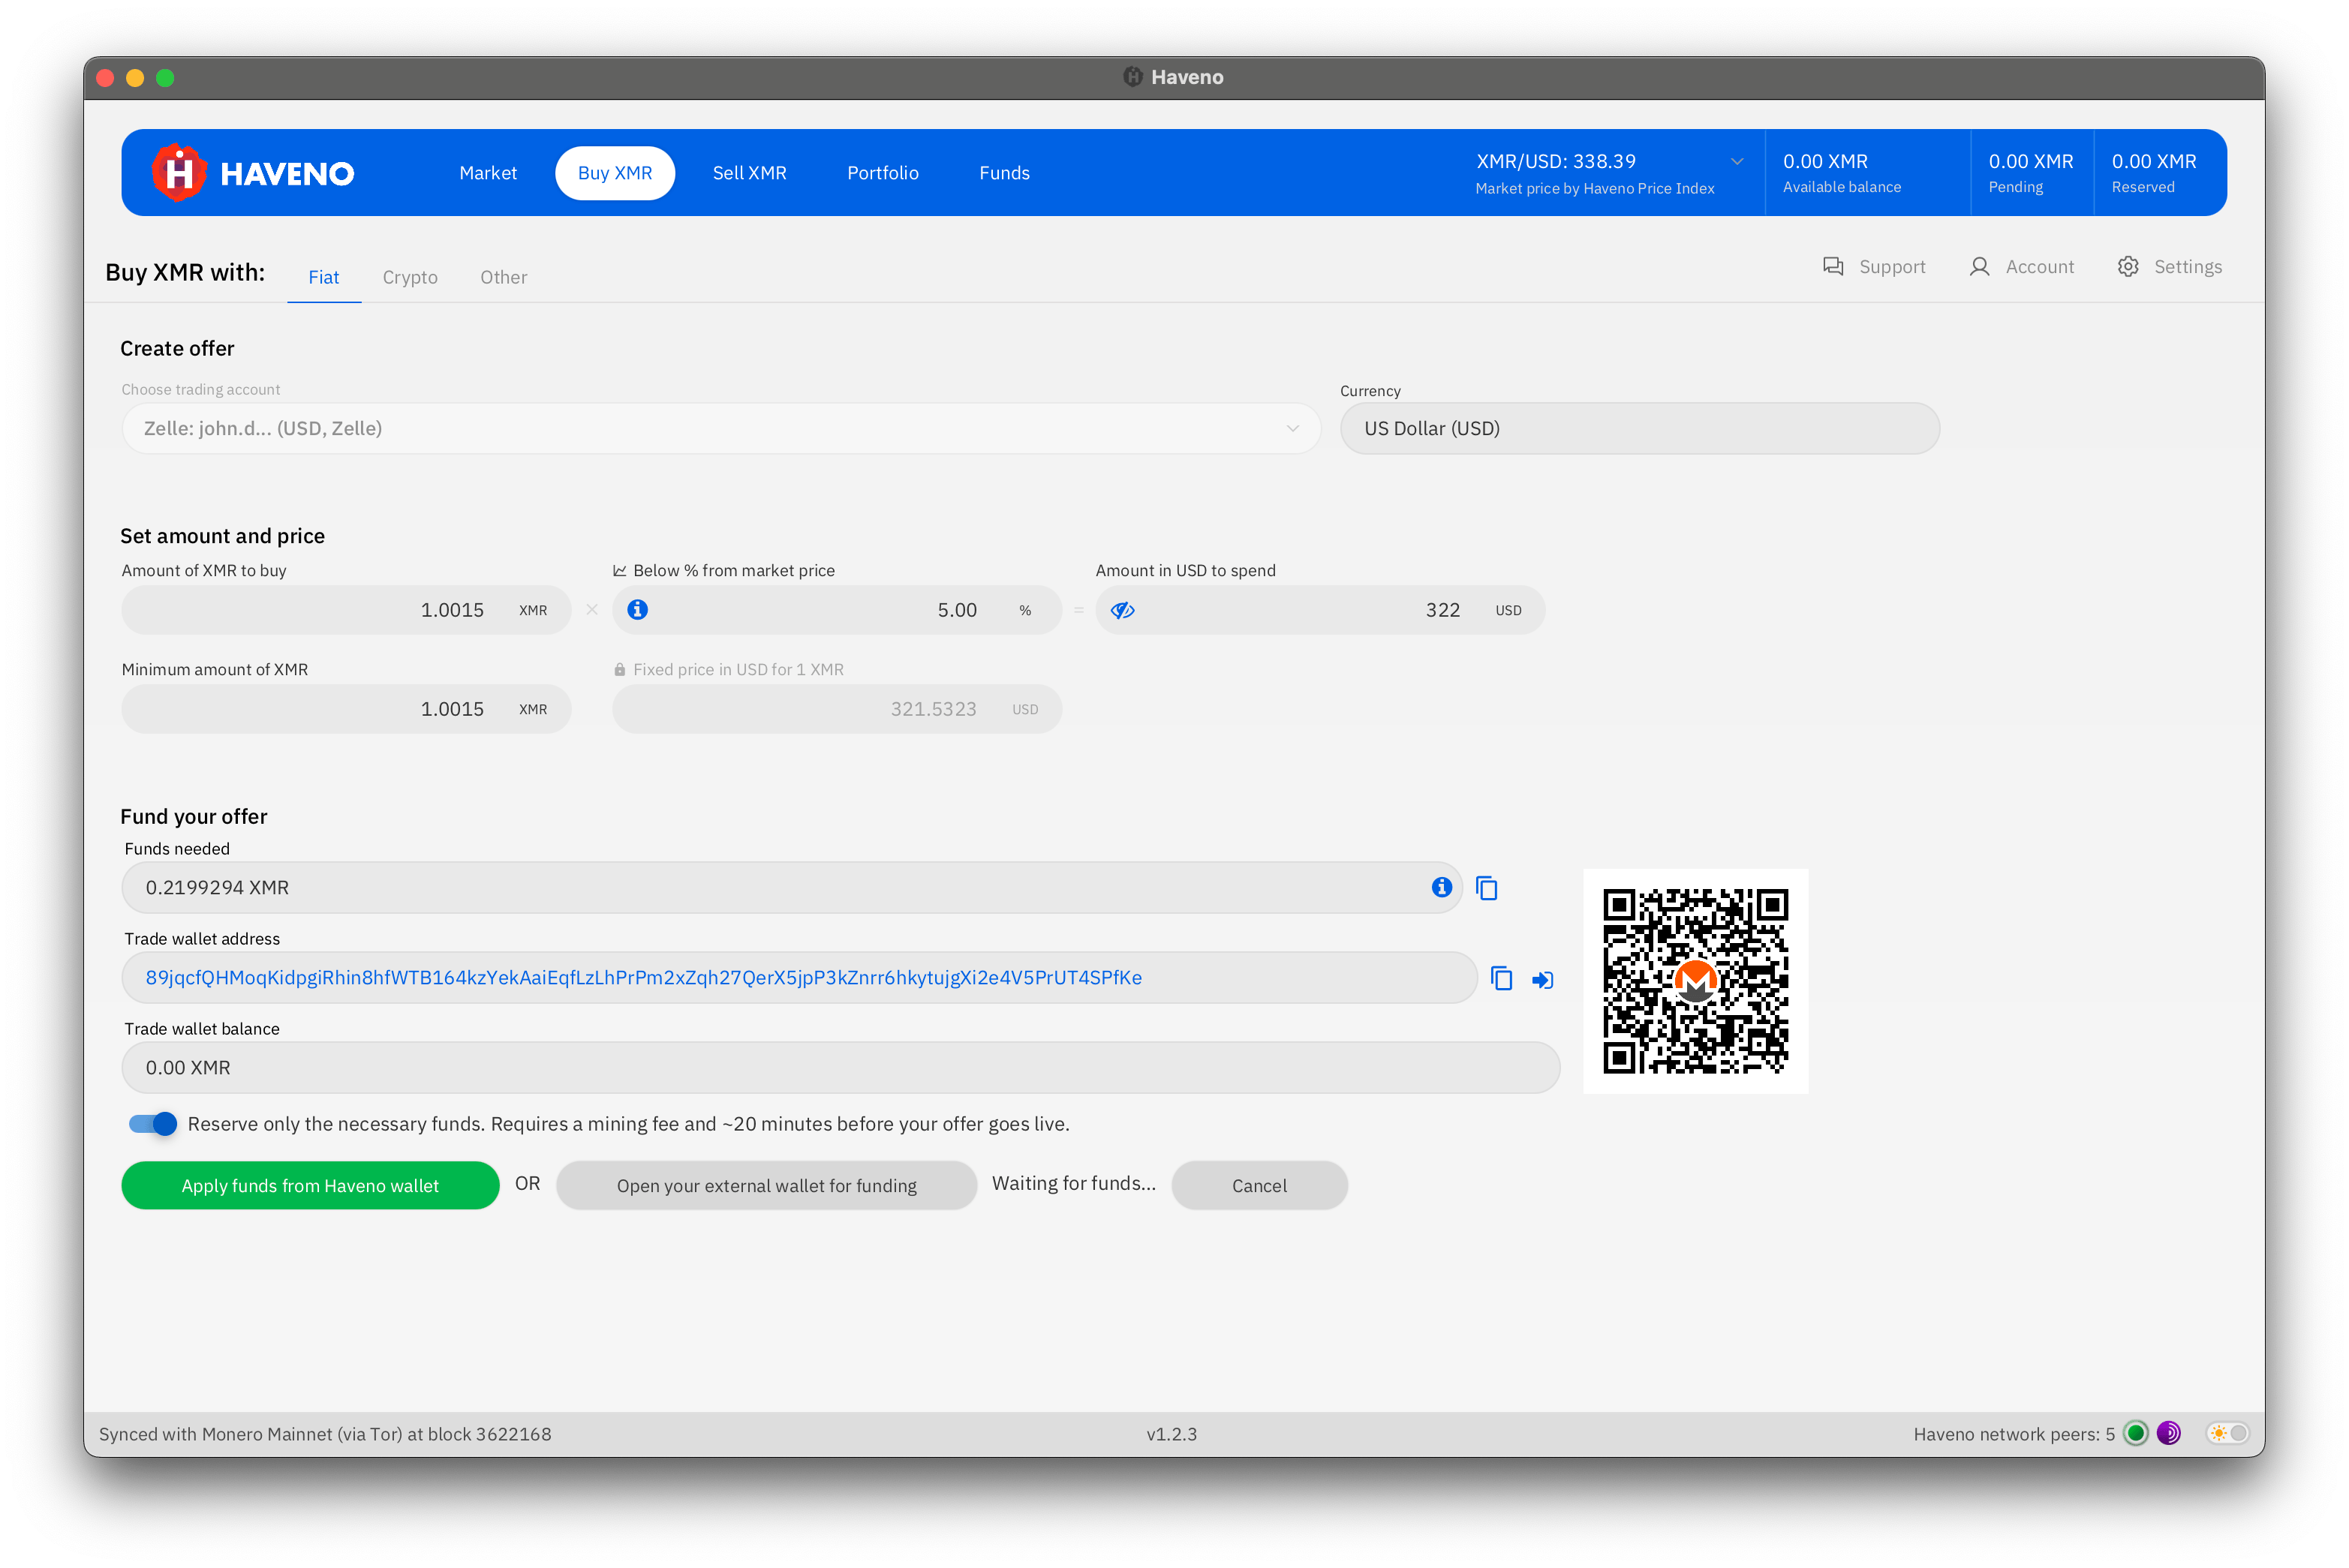Click the open-wallet icon beside address
The height and width of the screenshot is (1568, 2349).
(x=1543, y=980)
